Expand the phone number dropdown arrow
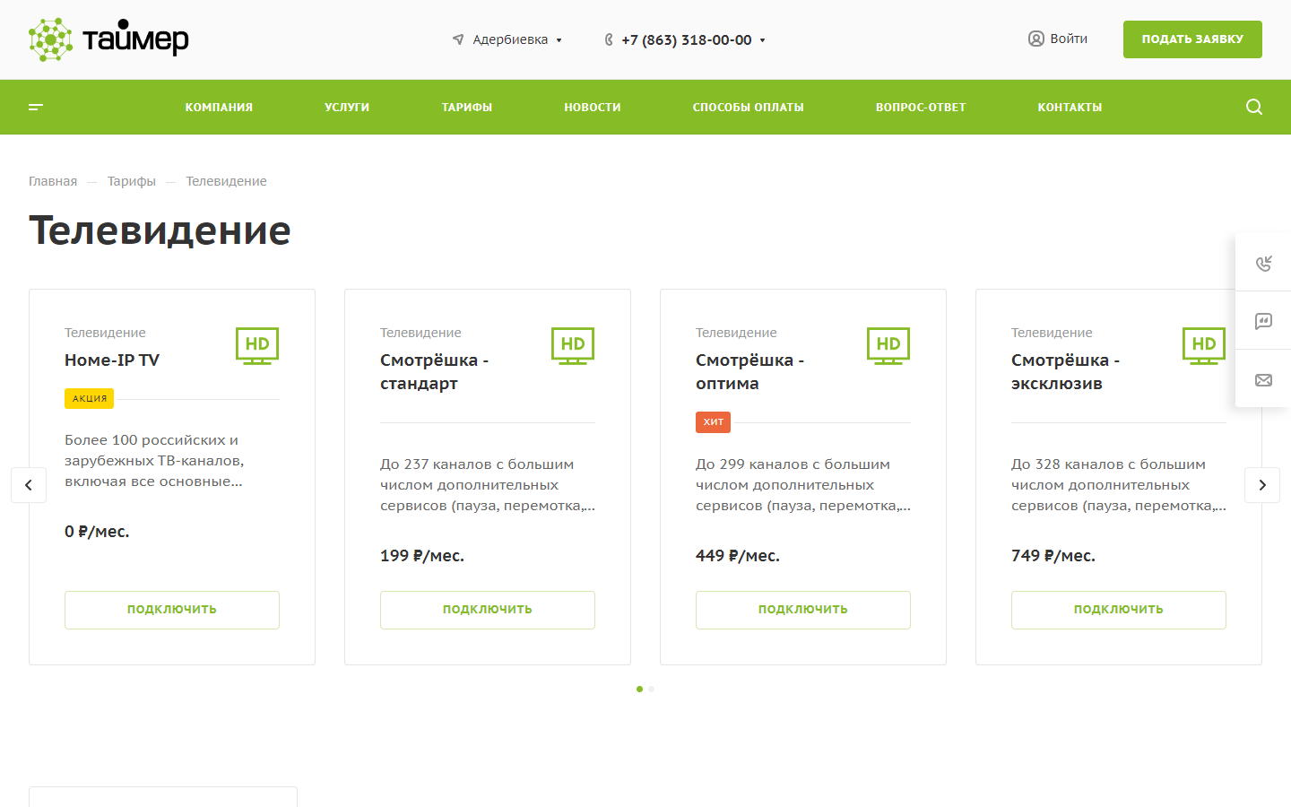Image resolution: width=1291 pixels, height=807 pixels. (x=762, y=40)
